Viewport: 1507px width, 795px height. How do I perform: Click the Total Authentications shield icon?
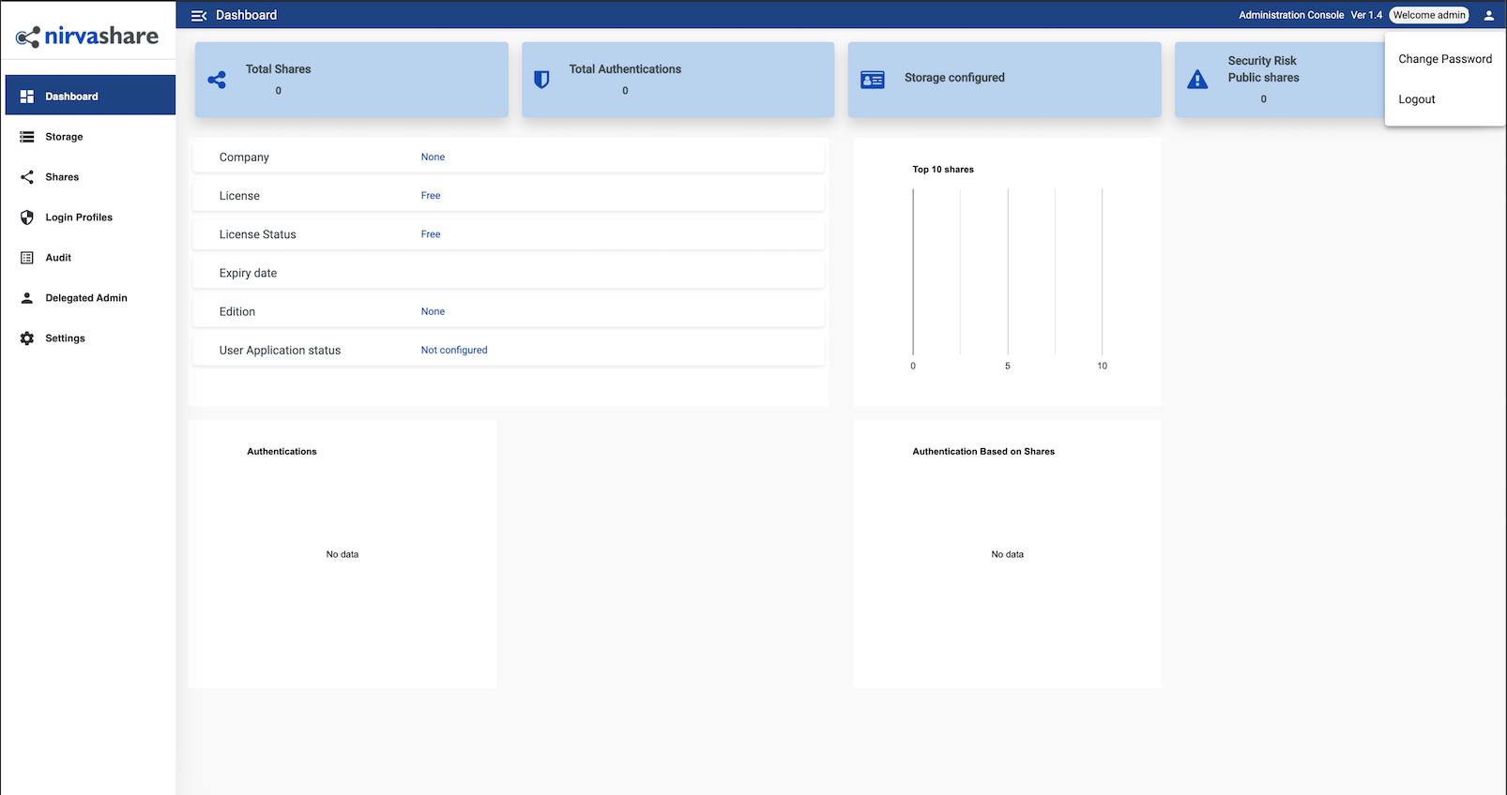pyautogui.click(x=541, y=80)
